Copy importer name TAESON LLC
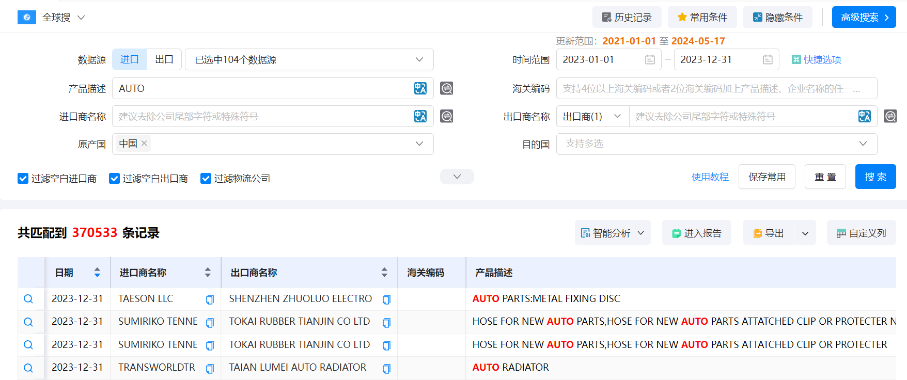Viewport: 907px width, 380px height. tap(210, 299)
